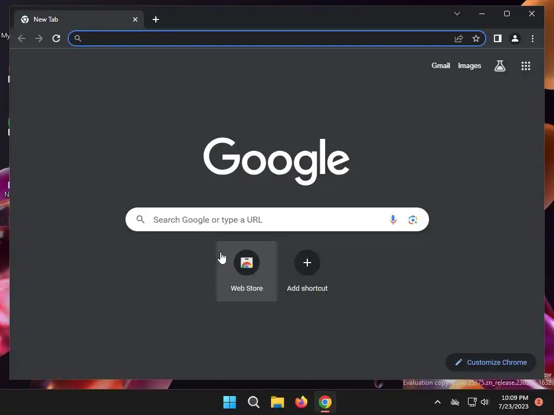The image size is (554, 415).
Task: Search by image with Google Lens icon
Action: tap(413, 219)
